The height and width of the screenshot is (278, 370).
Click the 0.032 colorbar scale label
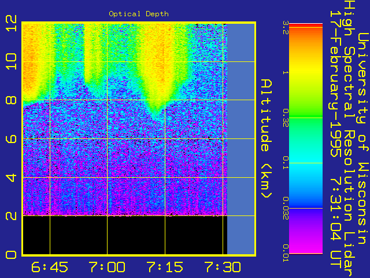(286, 209)
